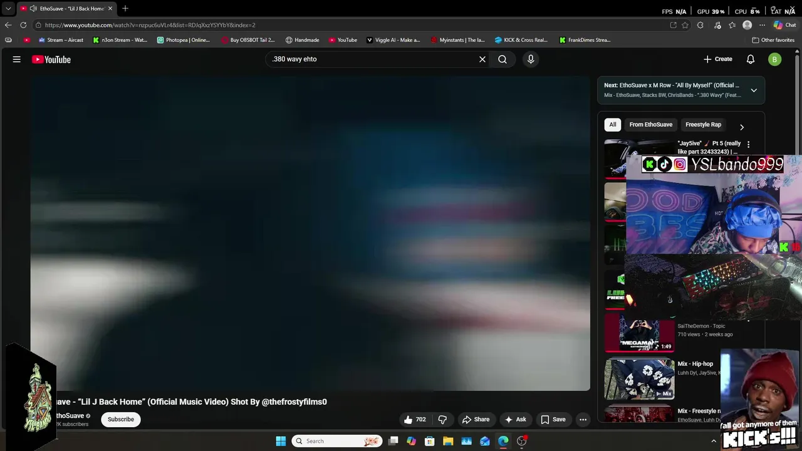Select From EthoSuave filter chip
The image size is (802, 451).
pyautogui.click(x=650, y=125)
